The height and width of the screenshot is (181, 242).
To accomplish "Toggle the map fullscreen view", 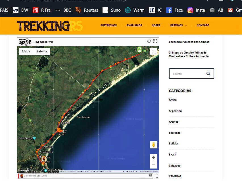I will click(153, 51).
